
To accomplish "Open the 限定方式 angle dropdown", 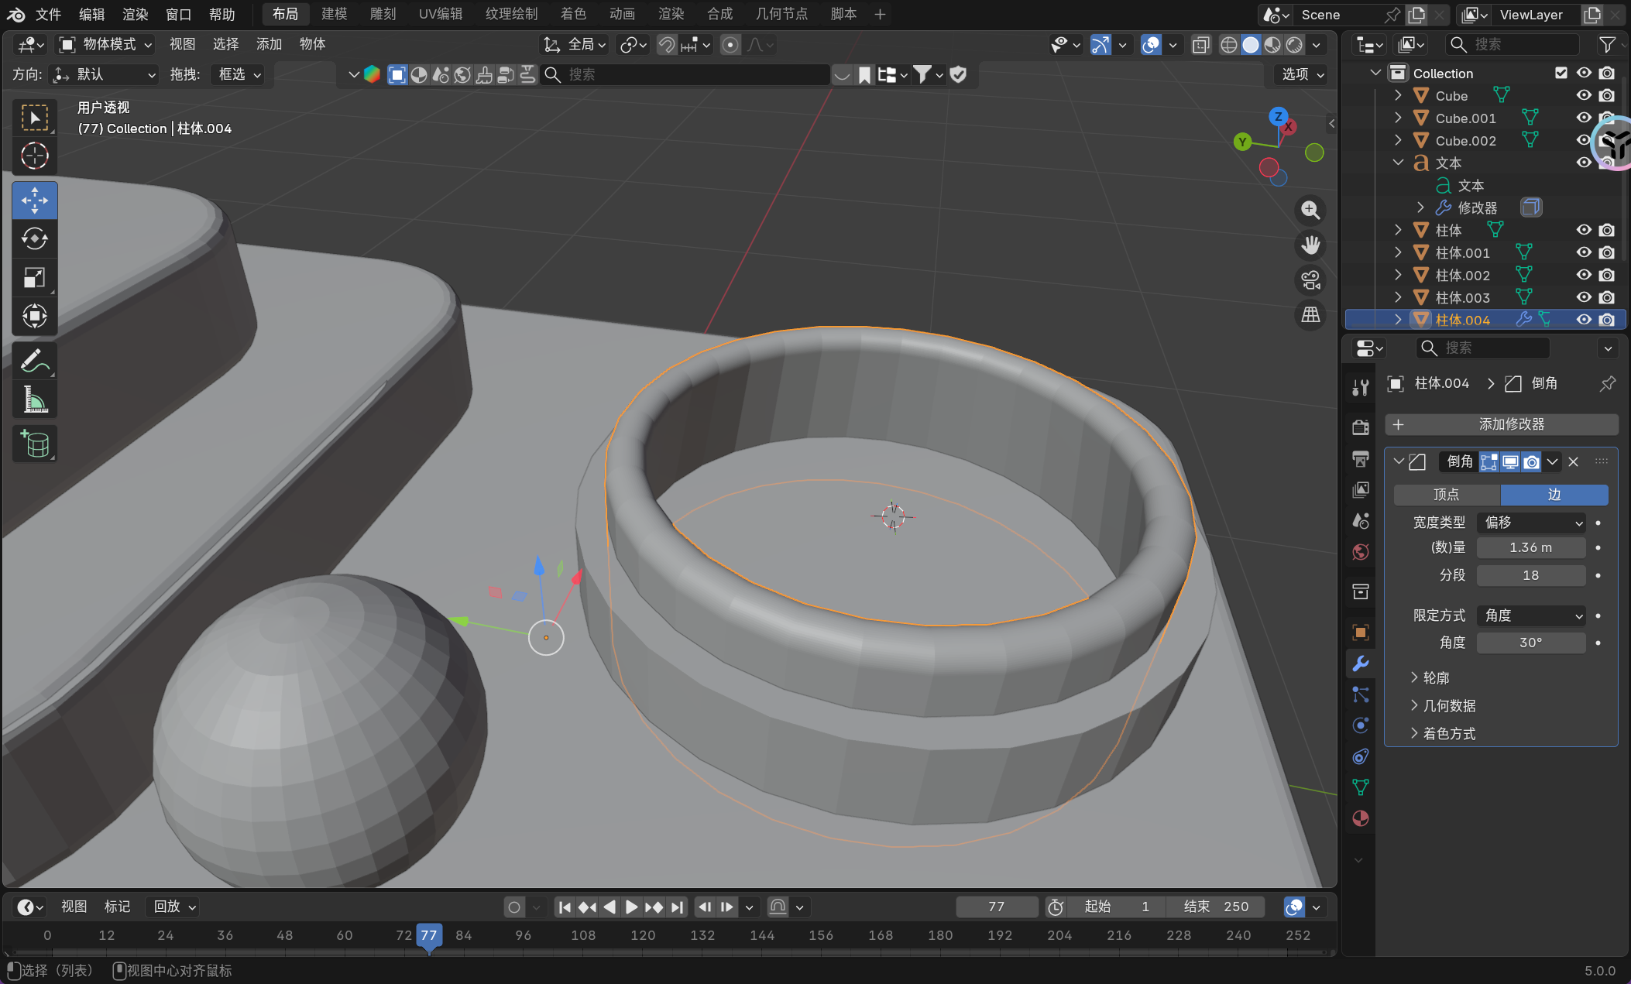I will tap(1531, 615).
